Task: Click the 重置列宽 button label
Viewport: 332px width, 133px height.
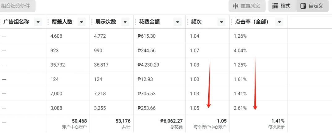Action: [250, 6]
